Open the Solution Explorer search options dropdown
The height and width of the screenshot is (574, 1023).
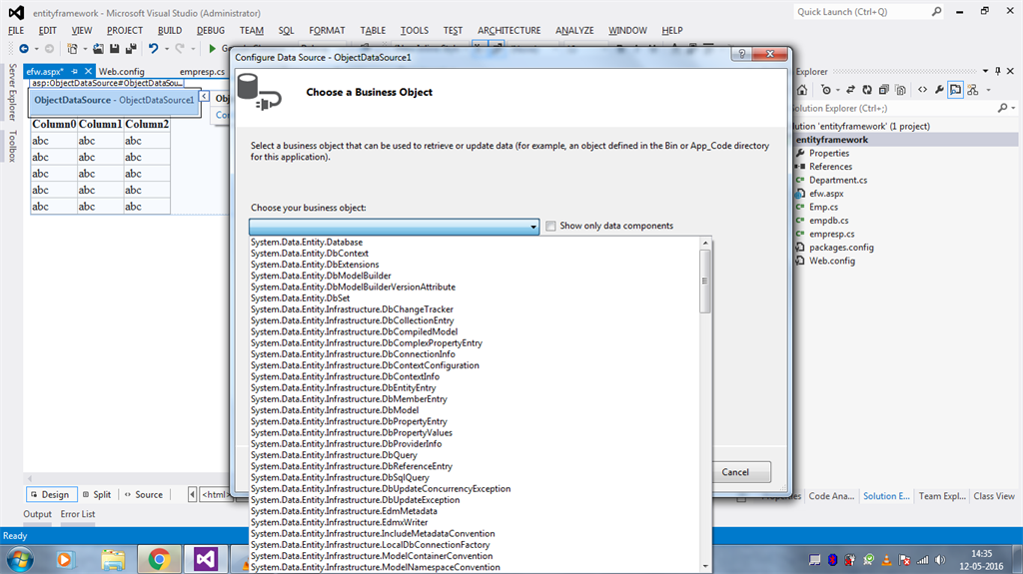(1013, 108)
